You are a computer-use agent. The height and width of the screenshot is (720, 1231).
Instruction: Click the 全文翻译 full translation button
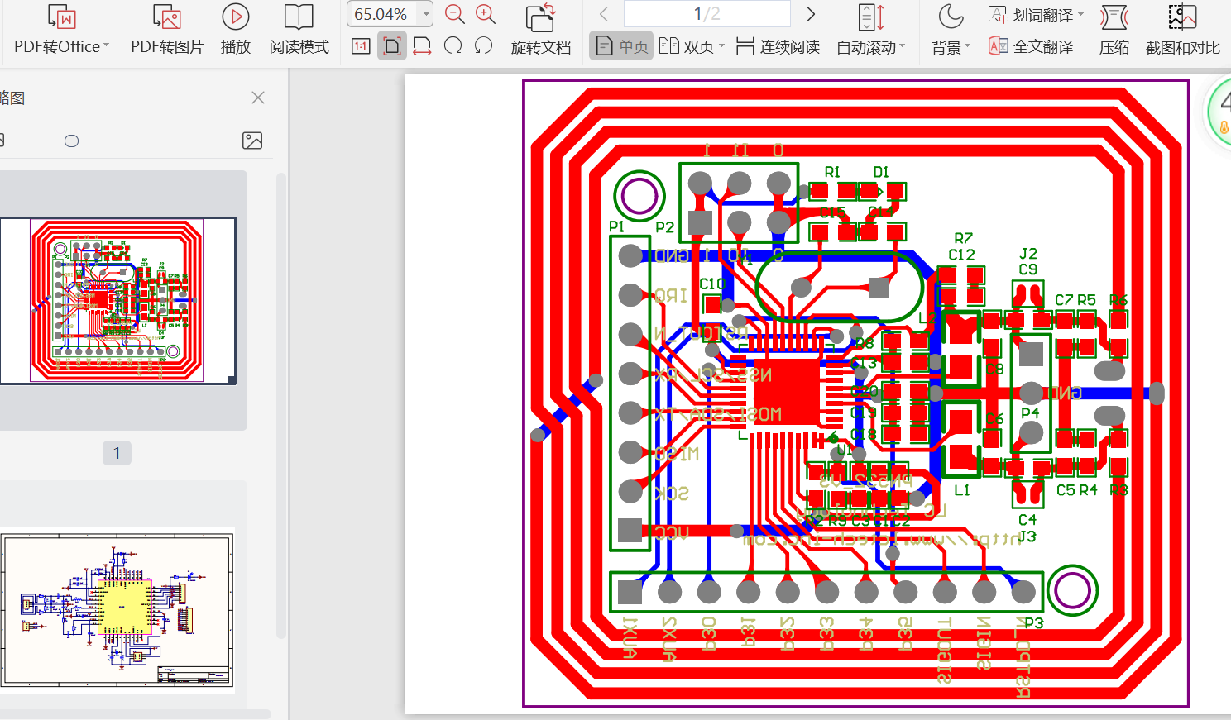(x=1032, y=46)
